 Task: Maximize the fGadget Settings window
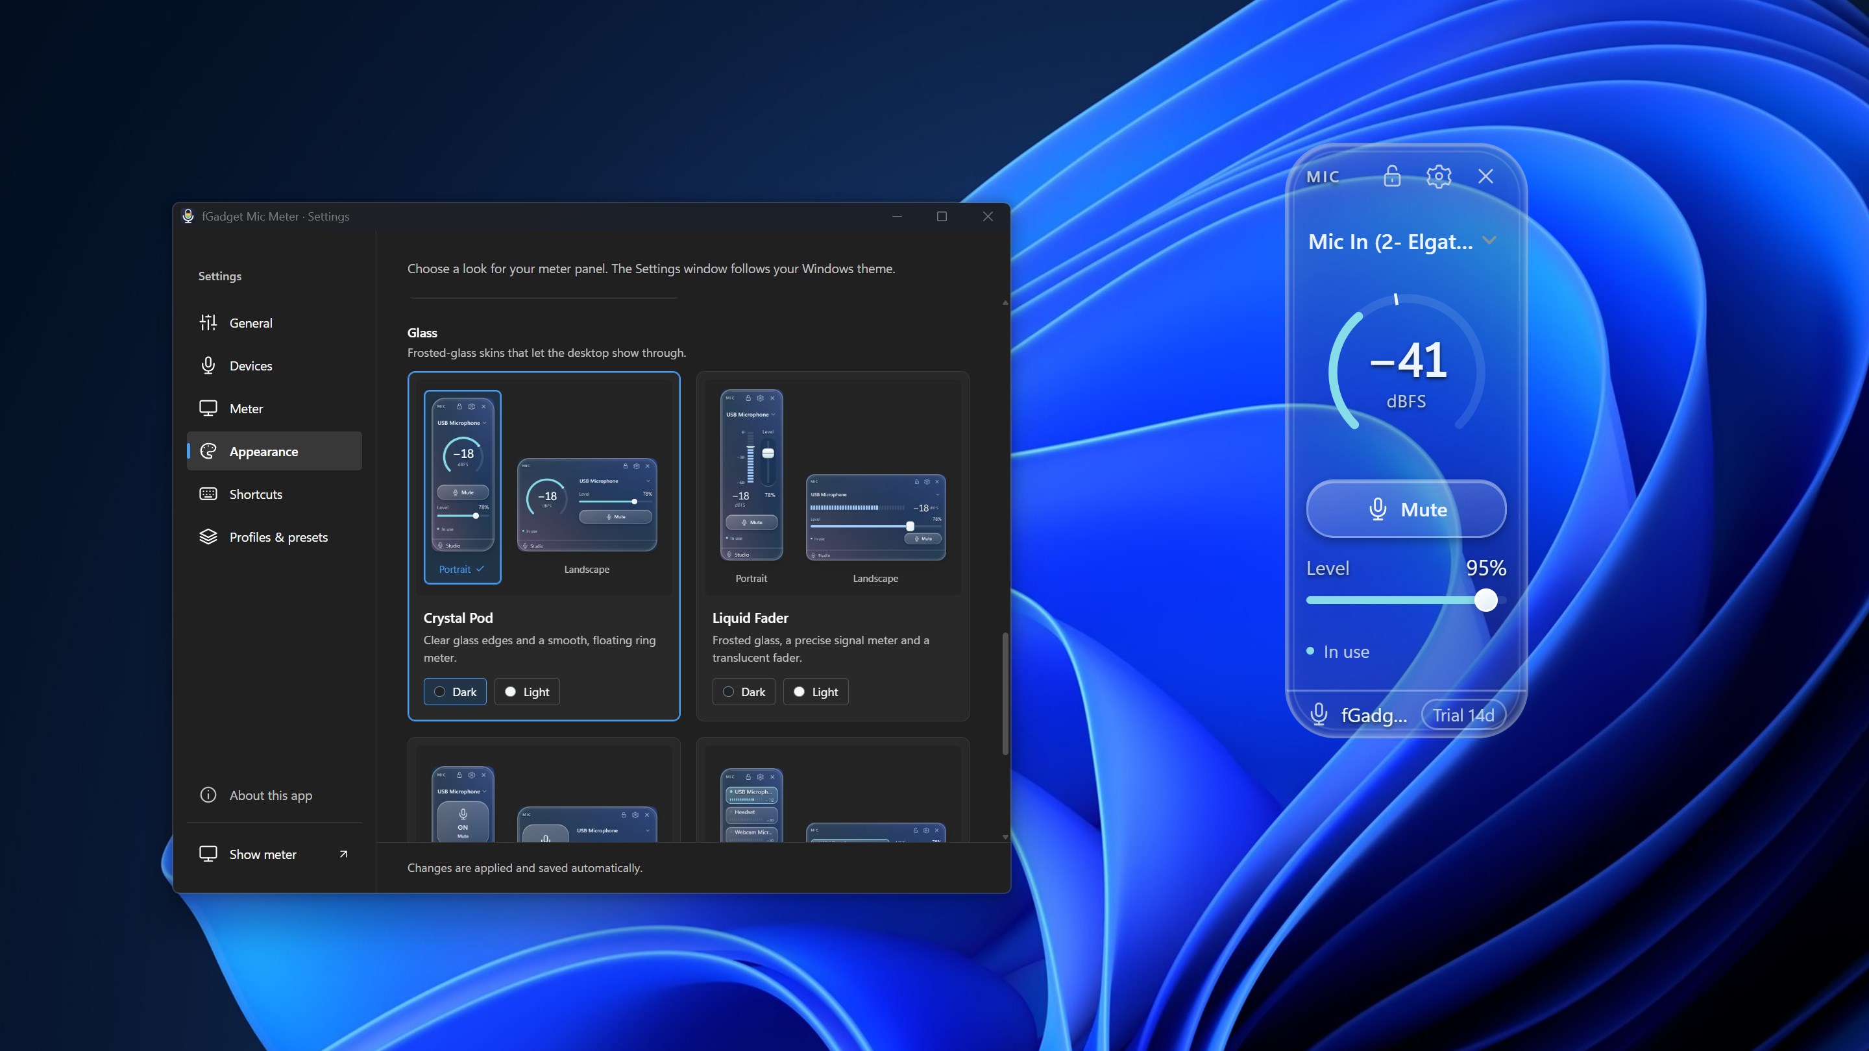click(x=942, y=216)
